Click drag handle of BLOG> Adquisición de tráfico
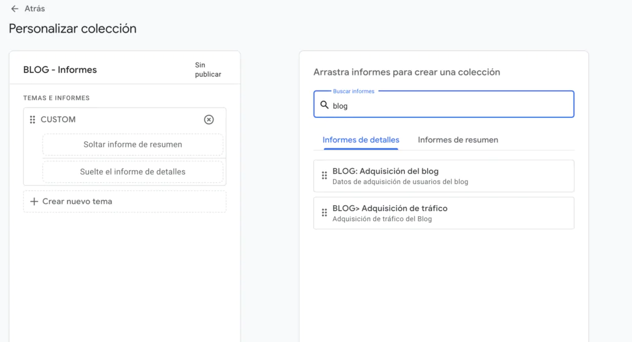Screen dimensions: 632x342 coord(325,213)
